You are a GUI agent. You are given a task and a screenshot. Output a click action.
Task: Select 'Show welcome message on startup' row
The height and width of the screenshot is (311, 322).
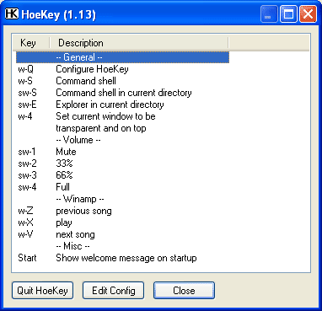pos(123,258)
